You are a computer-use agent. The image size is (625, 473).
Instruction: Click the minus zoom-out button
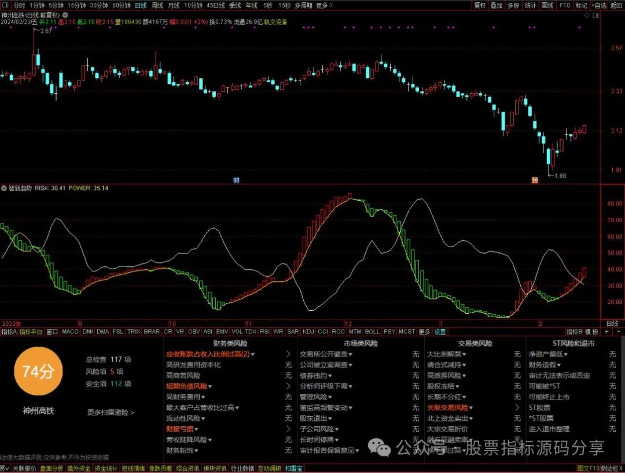[619, 331]
